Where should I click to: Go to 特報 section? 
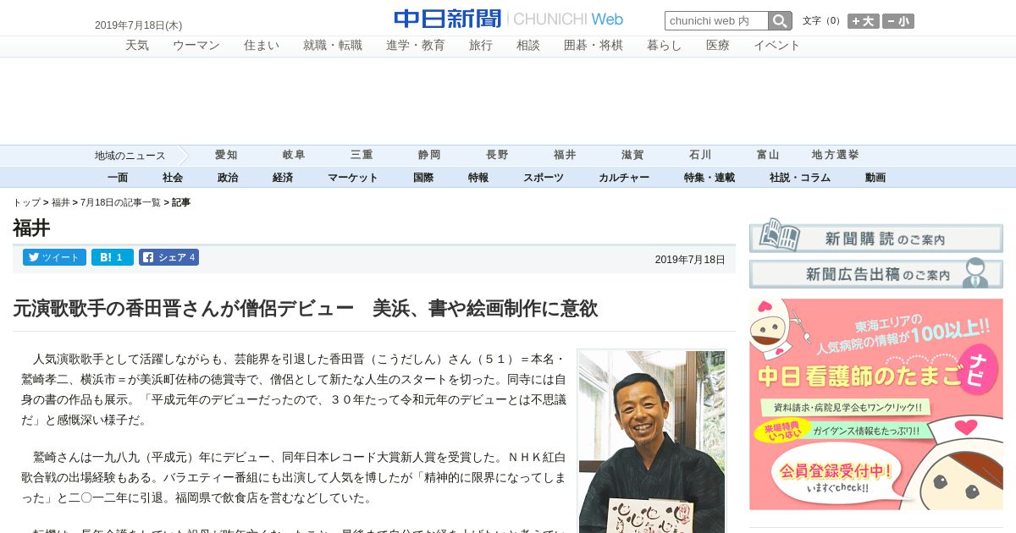[x=478, y=178]
